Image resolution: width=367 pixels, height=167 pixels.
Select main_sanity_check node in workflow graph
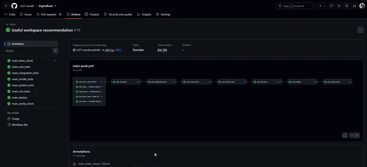[338, 82]
